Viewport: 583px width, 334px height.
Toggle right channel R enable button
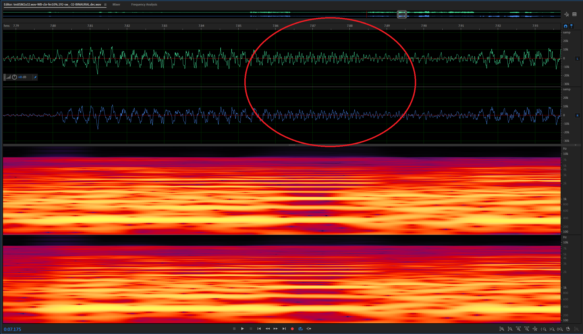point(577,115)
